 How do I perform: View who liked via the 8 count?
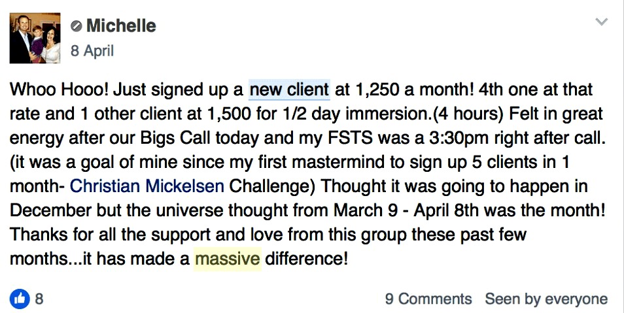coord(39,299)
